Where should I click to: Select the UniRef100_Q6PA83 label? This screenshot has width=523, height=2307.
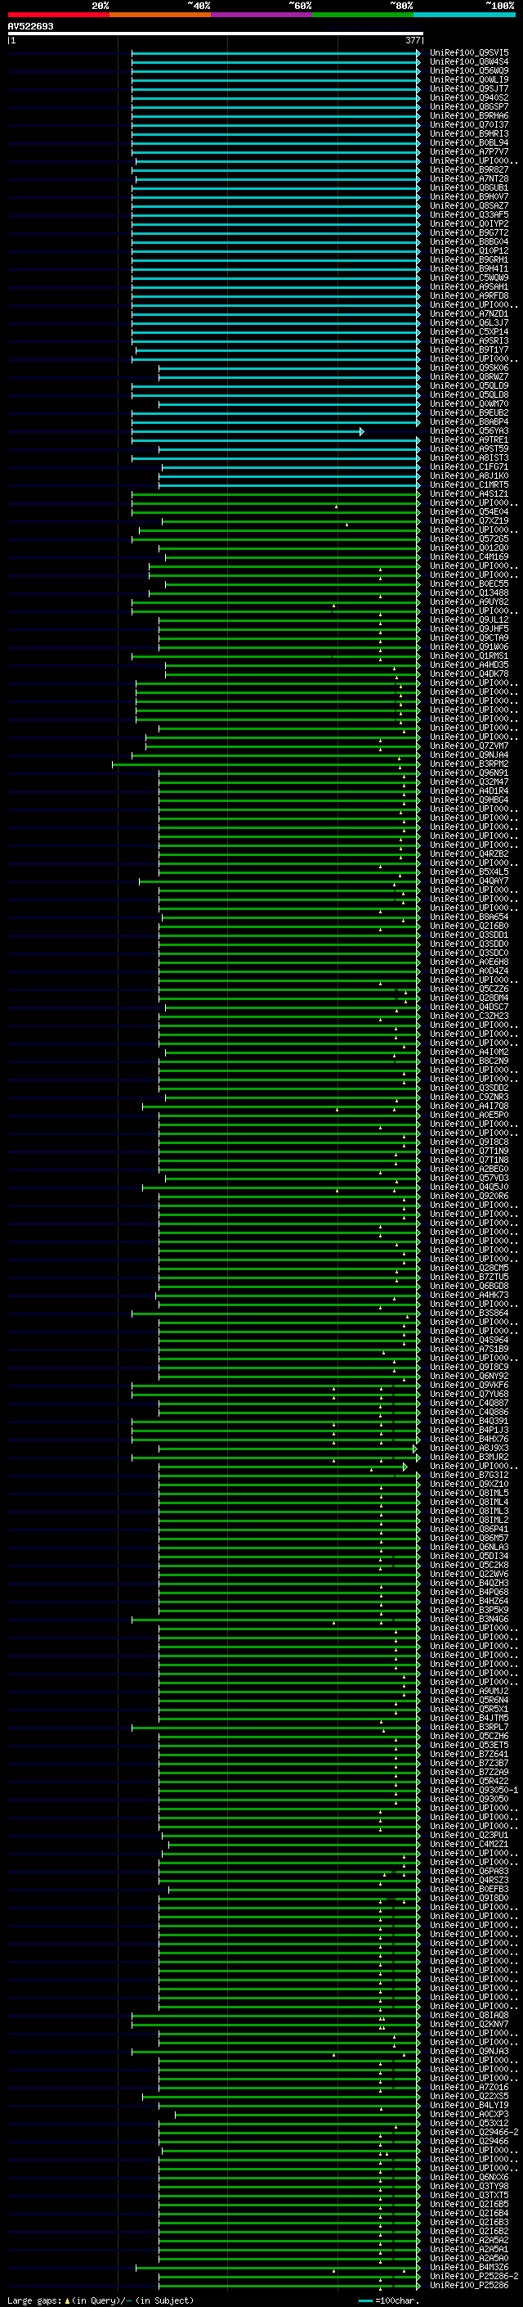[x=469, y=1871]
